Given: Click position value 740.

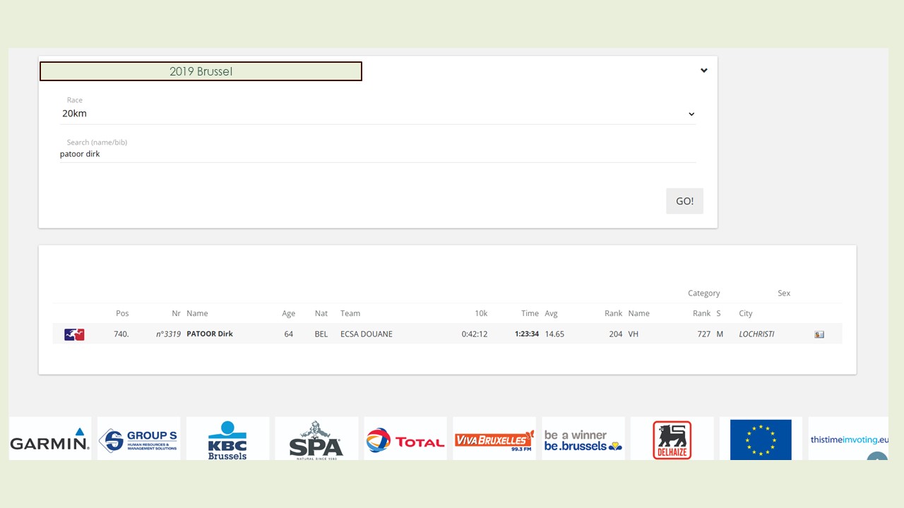Looking at the screenshot, I should point(121,334).
